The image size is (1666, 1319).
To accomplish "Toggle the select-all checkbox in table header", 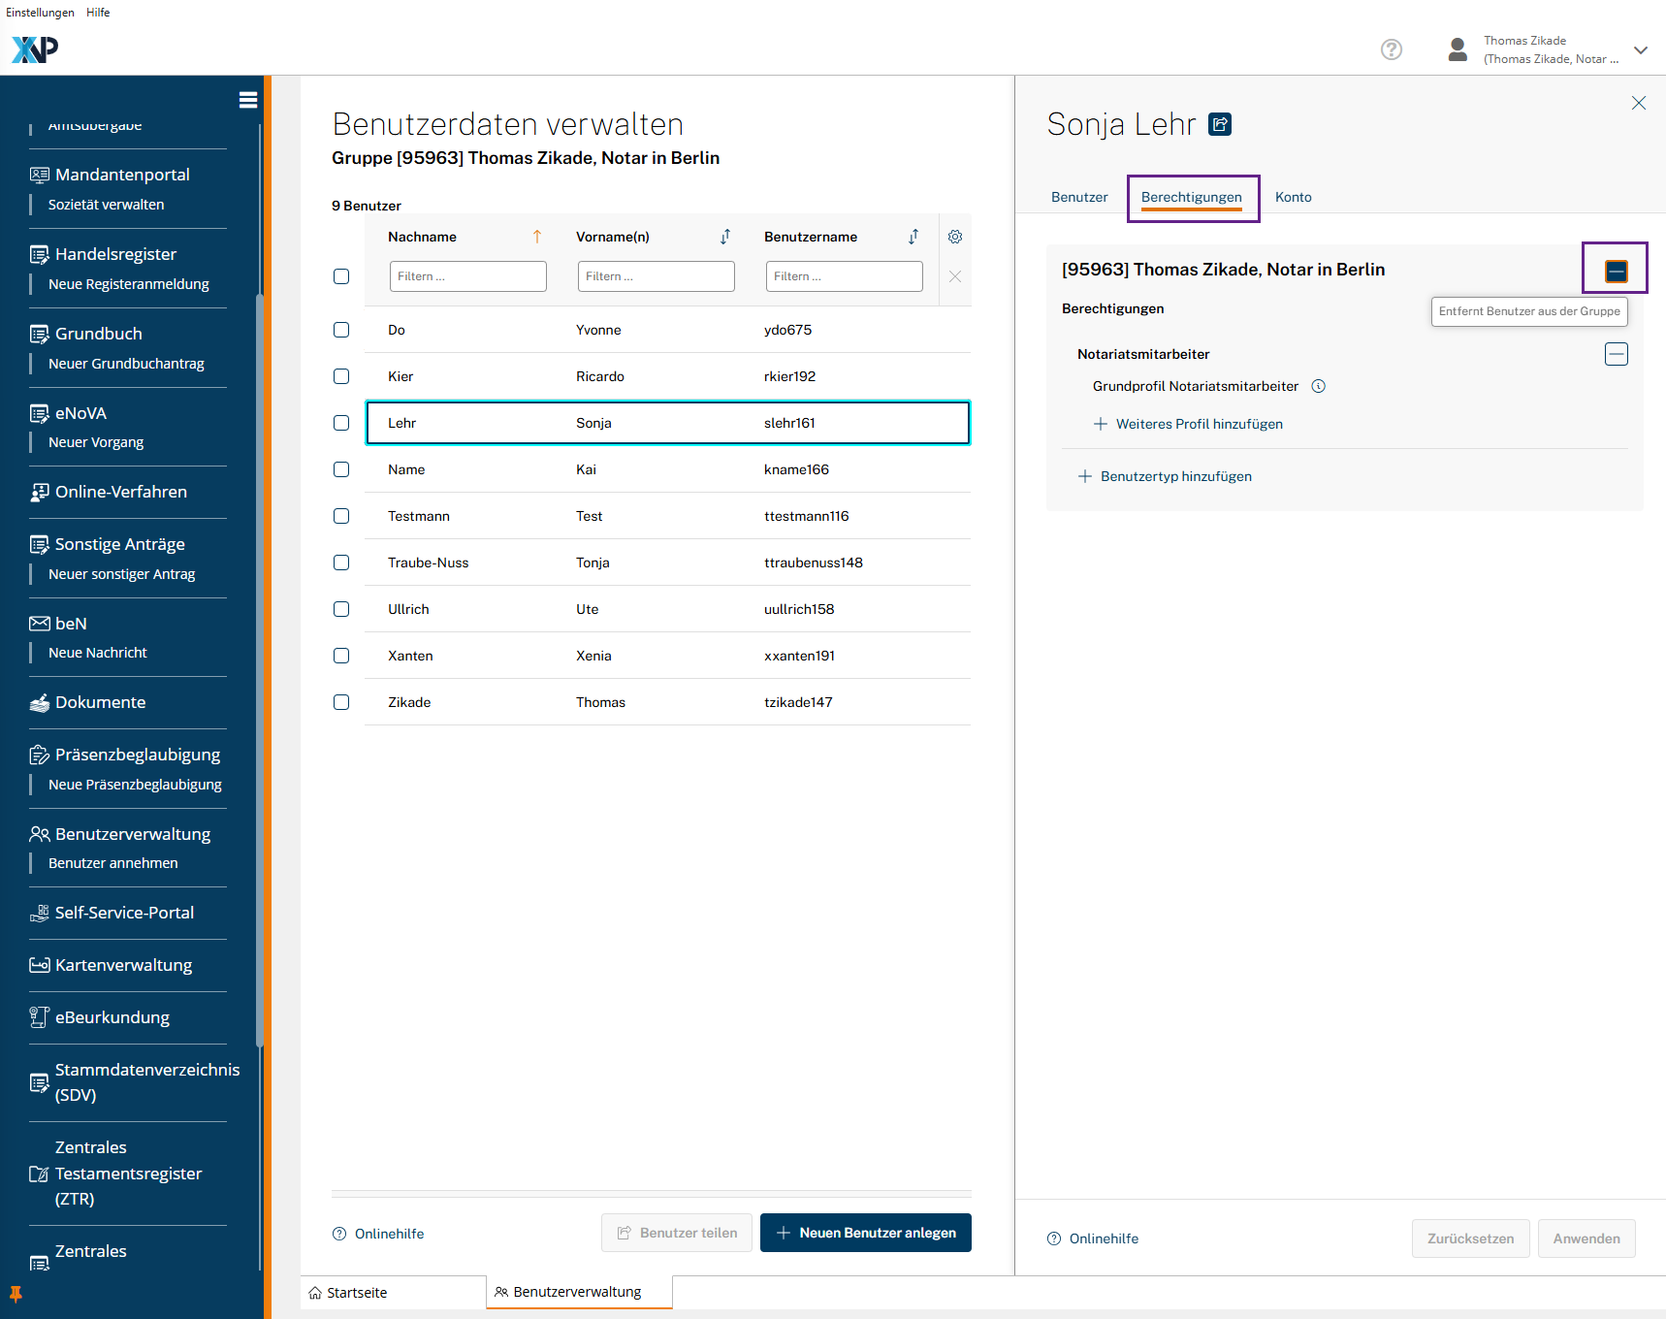I will 341,276.
